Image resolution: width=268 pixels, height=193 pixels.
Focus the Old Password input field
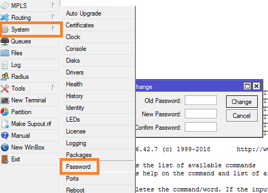click(x=201, y=100)
